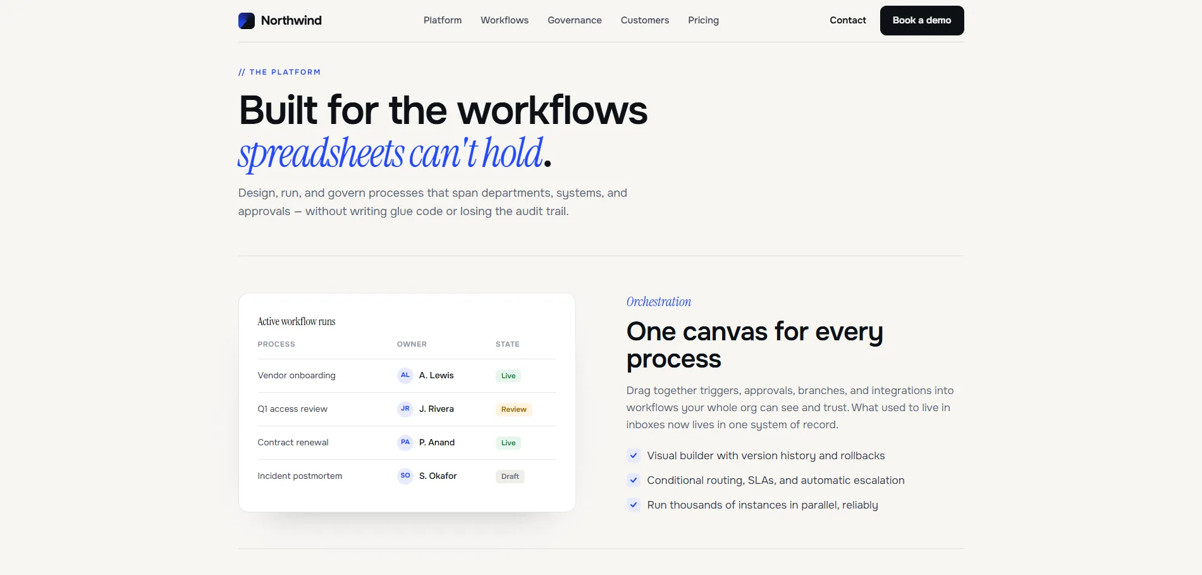Screen dimensions: 1202x575
Task: Click the THE PLATFORM eyebrow label
Action: [x=279, y=72]
